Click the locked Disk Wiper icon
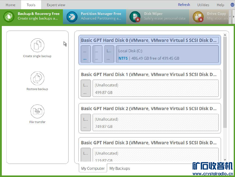Screen dimensions: 235x177 pyautogui.click(x=135, y=17)
